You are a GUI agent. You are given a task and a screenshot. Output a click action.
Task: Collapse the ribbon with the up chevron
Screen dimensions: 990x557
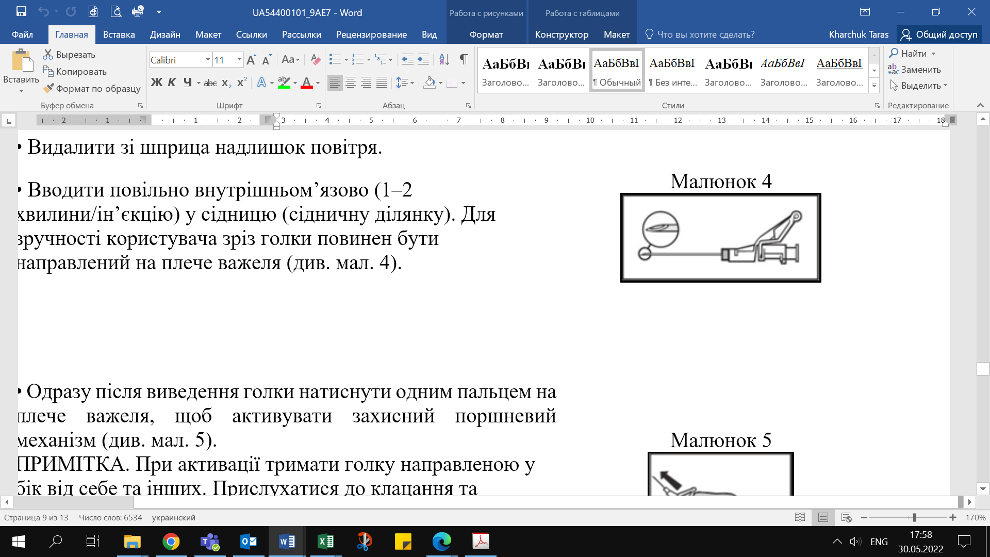point(980,105)
